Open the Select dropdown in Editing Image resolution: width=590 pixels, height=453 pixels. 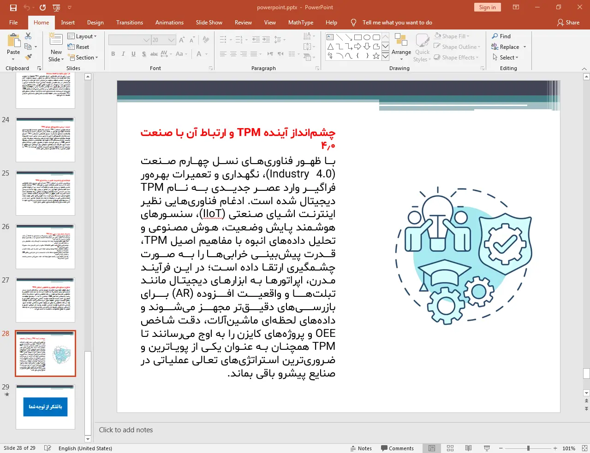point(505,57)
